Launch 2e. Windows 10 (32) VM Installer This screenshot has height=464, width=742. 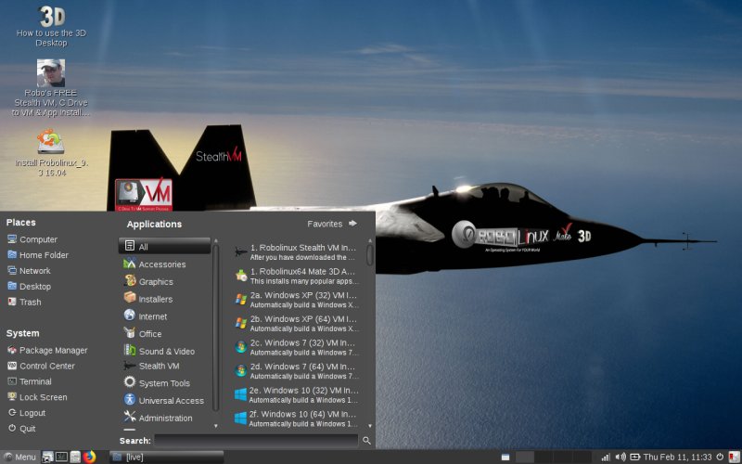(x=297, y=395)
